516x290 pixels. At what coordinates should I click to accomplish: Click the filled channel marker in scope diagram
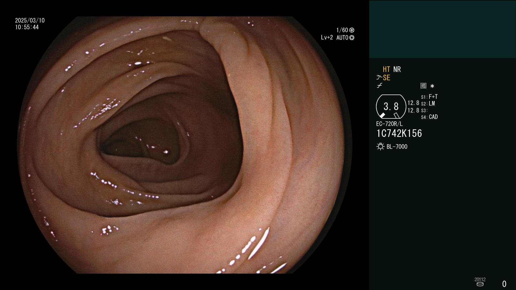click(x=382, y=115)
